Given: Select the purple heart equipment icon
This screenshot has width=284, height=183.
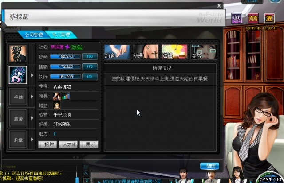Looking at the screenshot, I should [18, 75].
